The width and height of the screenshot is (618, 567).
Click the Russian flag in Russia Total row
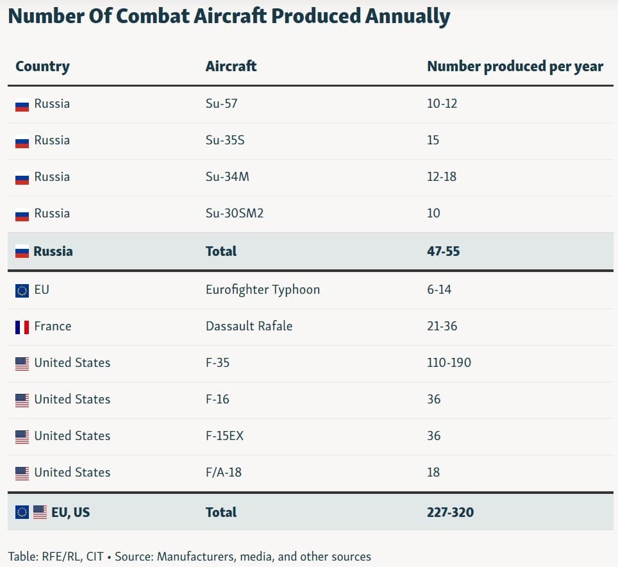click(x=22, y=252)
